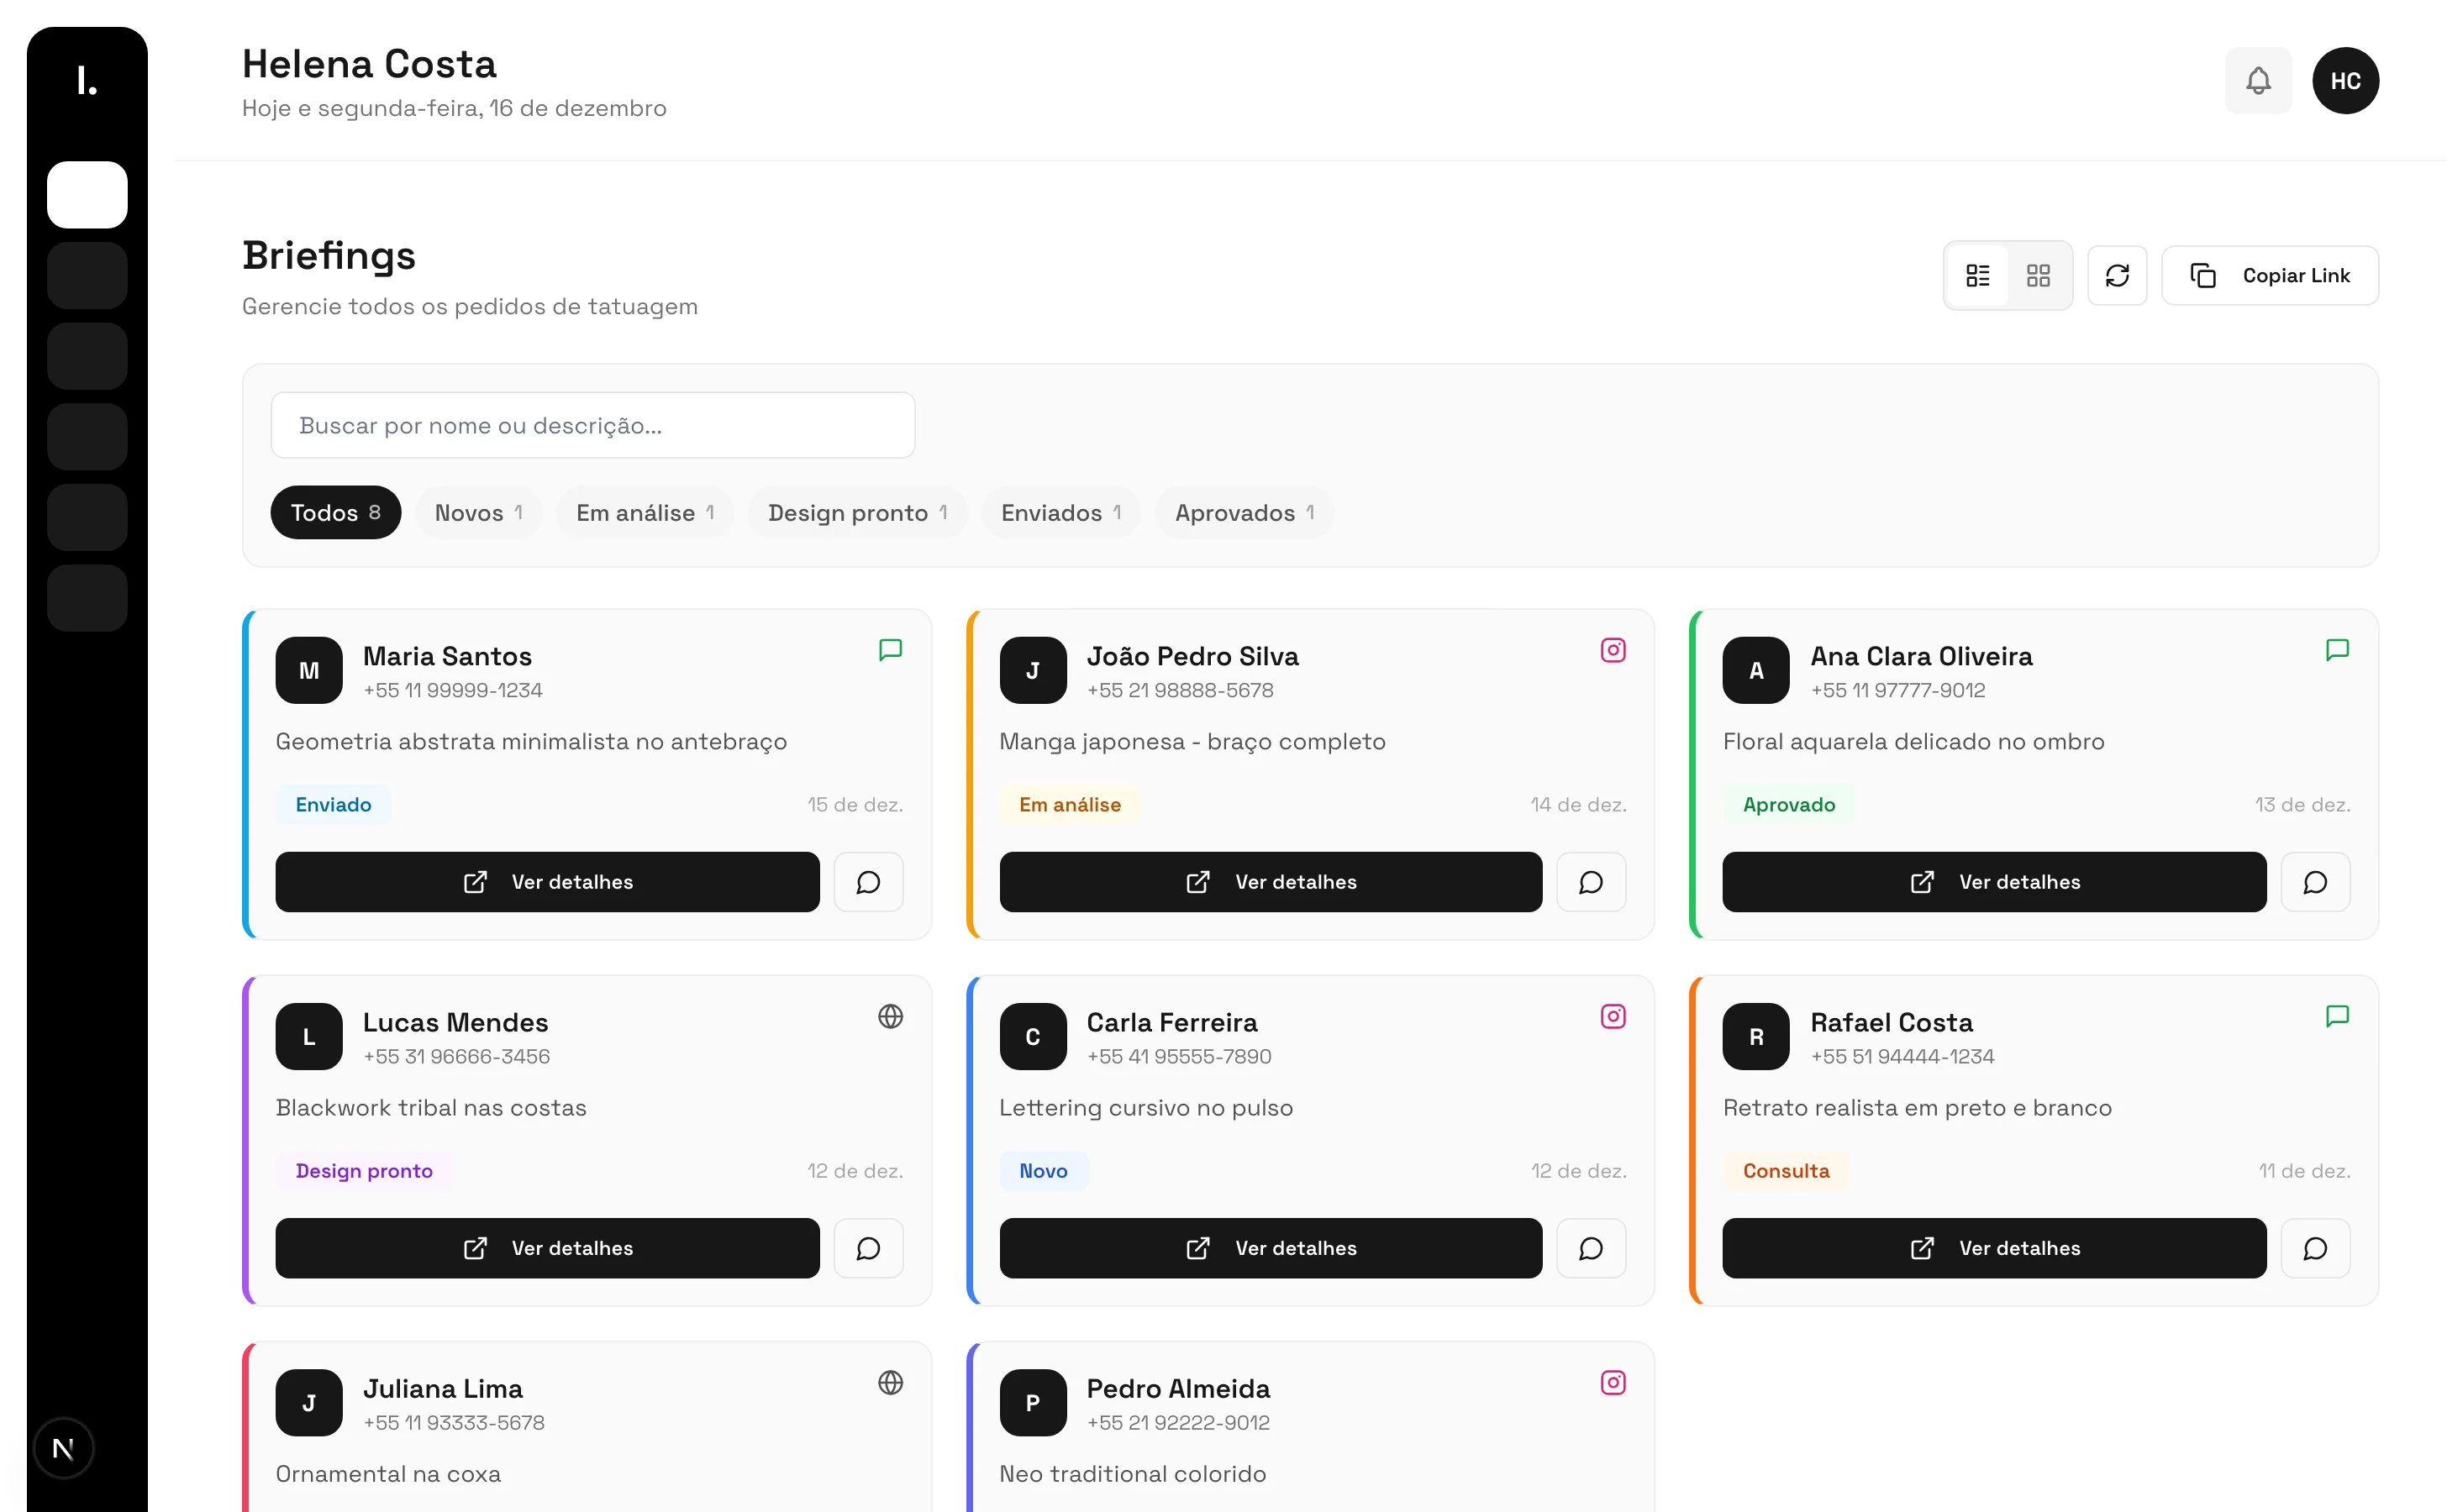2447x1512 pixels.
Task: Click globe icon on Lucas Mendes card
Action: [x=889, y=1016]
